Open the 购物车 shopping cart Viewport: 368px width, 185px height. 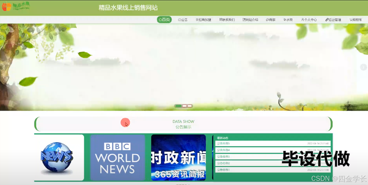point(356,20)
